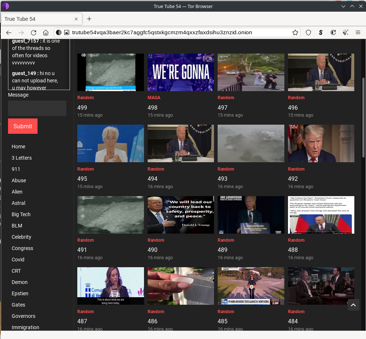Viewport: 366px width, 339px height.
Task: Click the guest_7157 chat message
Action: pos(36,52)
